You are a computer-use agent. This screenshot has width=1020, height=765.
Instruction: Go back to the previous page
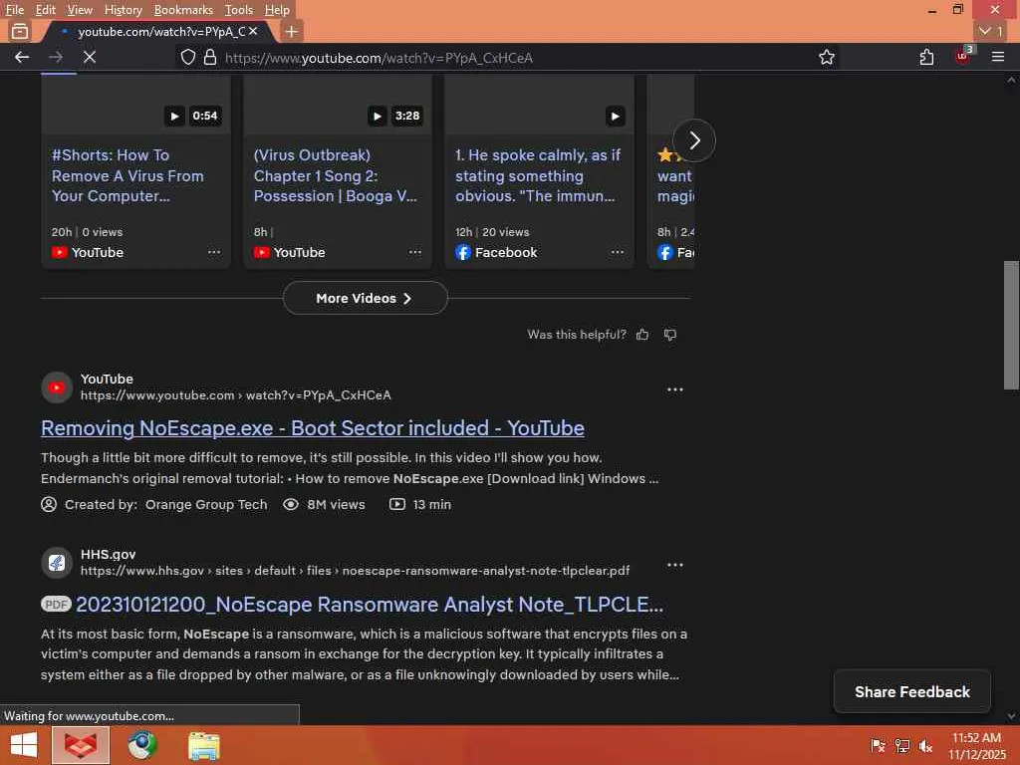click(22, 57)
